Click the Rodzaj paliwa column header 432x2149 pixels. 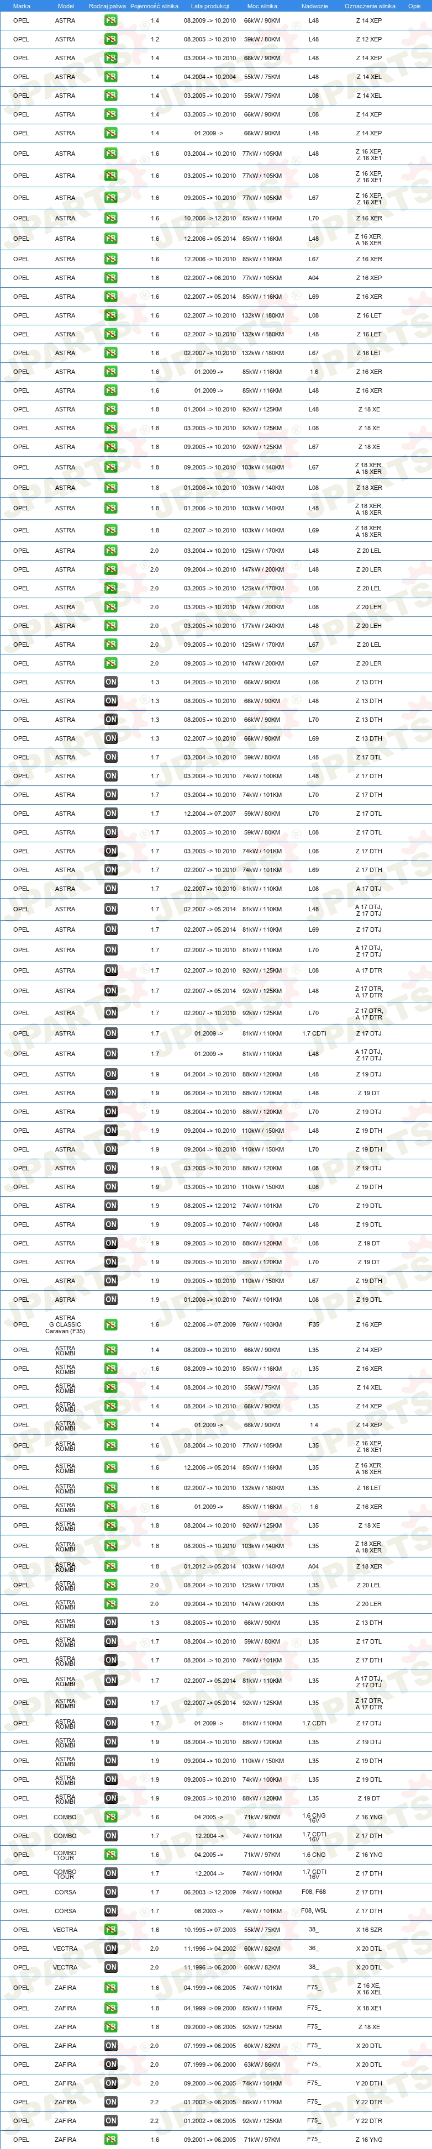click(108, 6)
